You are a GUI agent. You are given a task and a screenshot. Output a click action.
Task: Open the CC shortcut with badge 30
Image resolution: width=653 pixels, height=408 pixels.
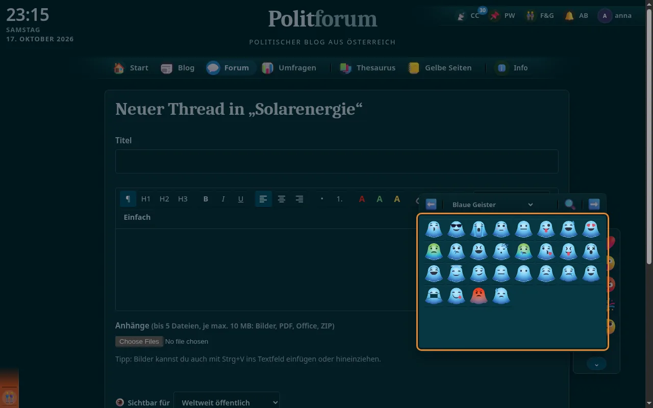pos(469,16)
